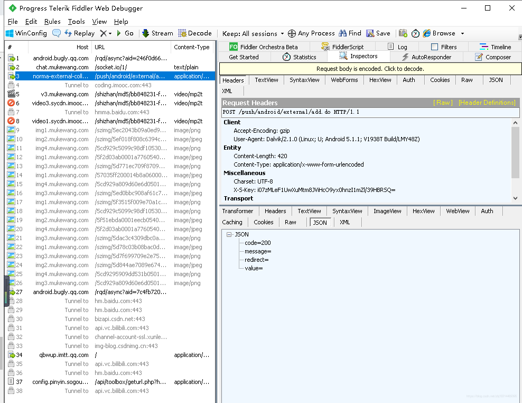Viewport: 522px width, 403px height.
Task: Open the Browse dropdown arrow
Action: coord(462,33)
